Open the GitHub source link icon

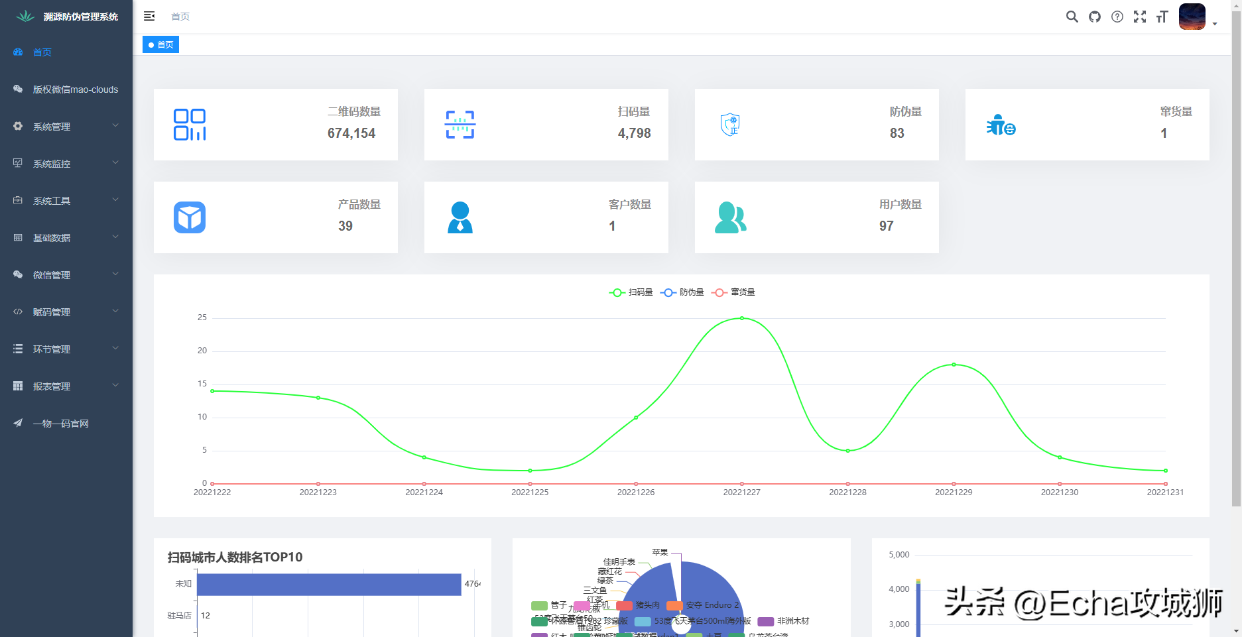coord(1095,17)
